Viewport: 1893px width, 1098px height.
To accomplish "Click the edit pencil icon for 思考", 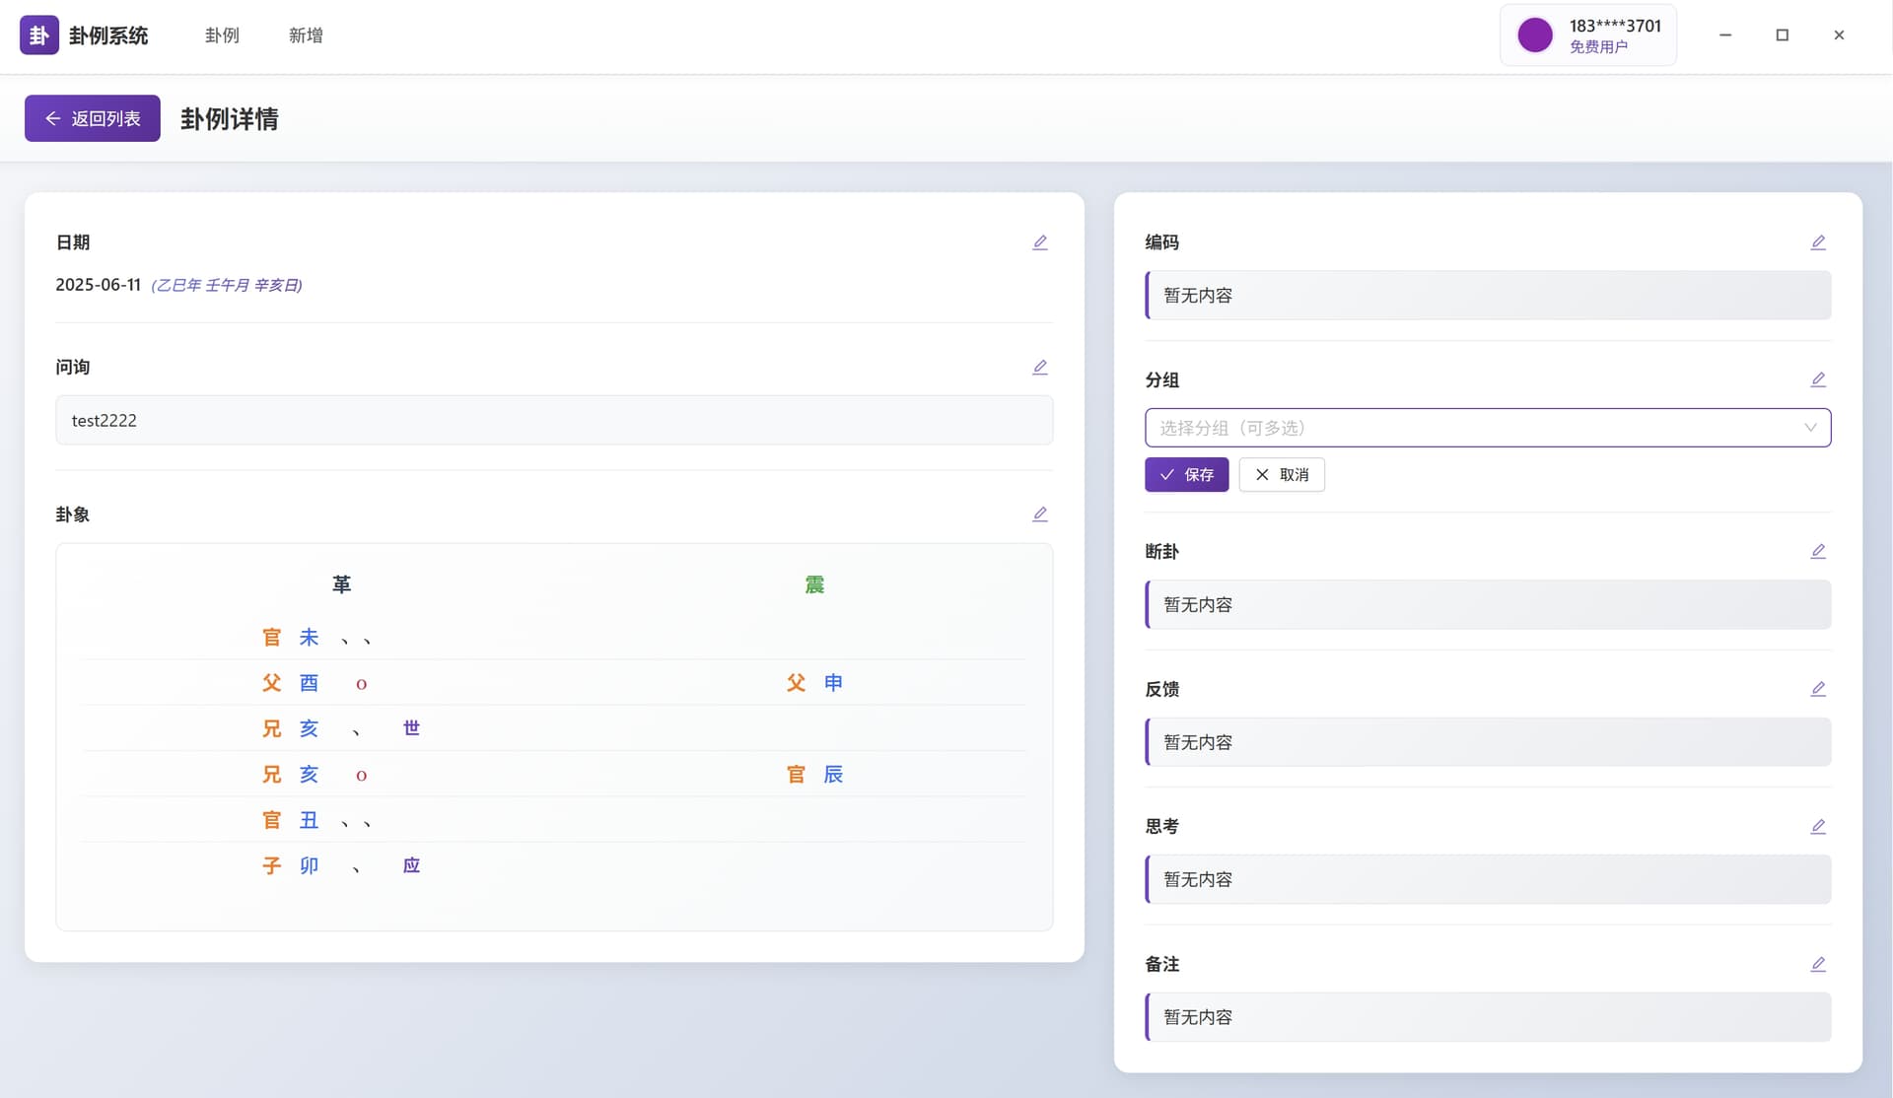I will [1818, 826].
